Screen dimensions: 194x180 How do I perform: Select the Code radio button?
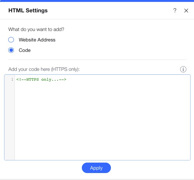click(11, 50)
